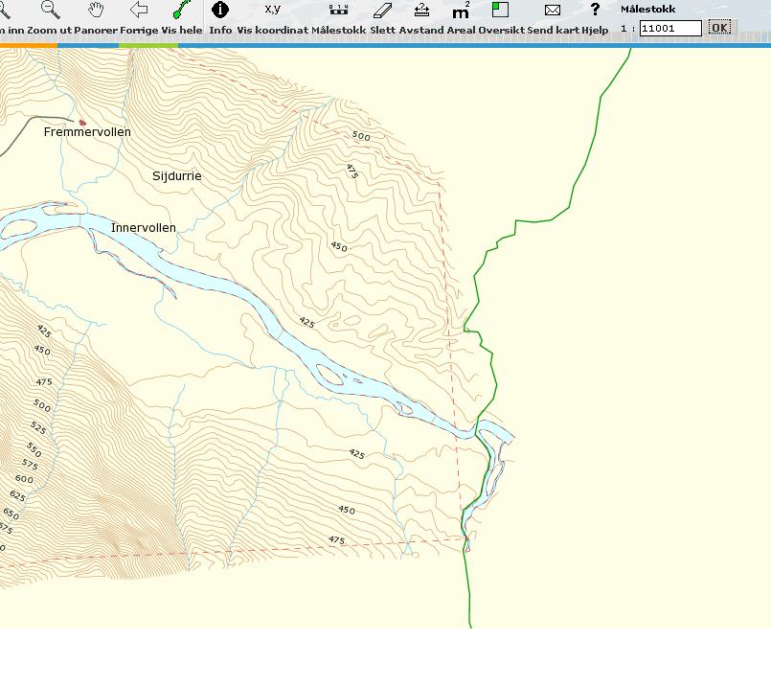Click the Innervollen label on map
This screenshot has height=686, width=771.
(x=144, y=228)
